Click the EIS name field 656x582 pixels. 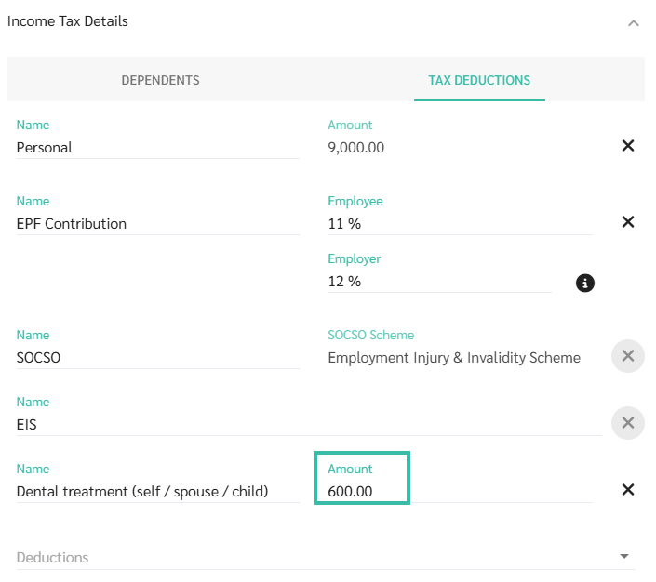[307, 424]
